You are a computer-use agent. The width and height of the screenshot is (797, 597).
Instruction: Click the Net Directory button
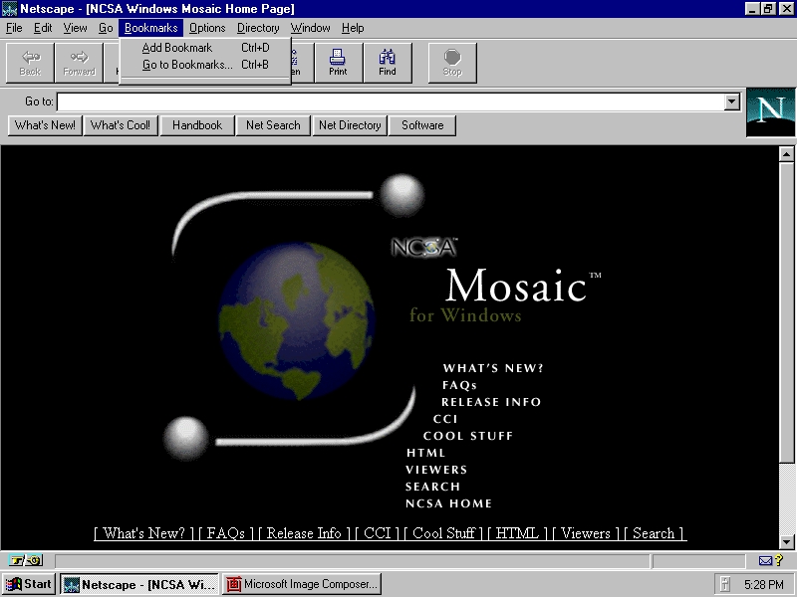click(x=350, y=125)
